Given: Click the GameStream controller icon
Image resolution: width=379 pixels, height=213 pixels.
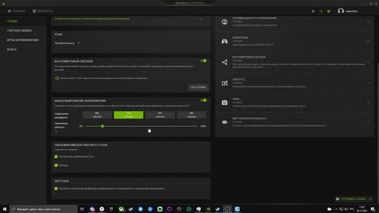Looking at the screenshot, I should click(x=224, y=41).
